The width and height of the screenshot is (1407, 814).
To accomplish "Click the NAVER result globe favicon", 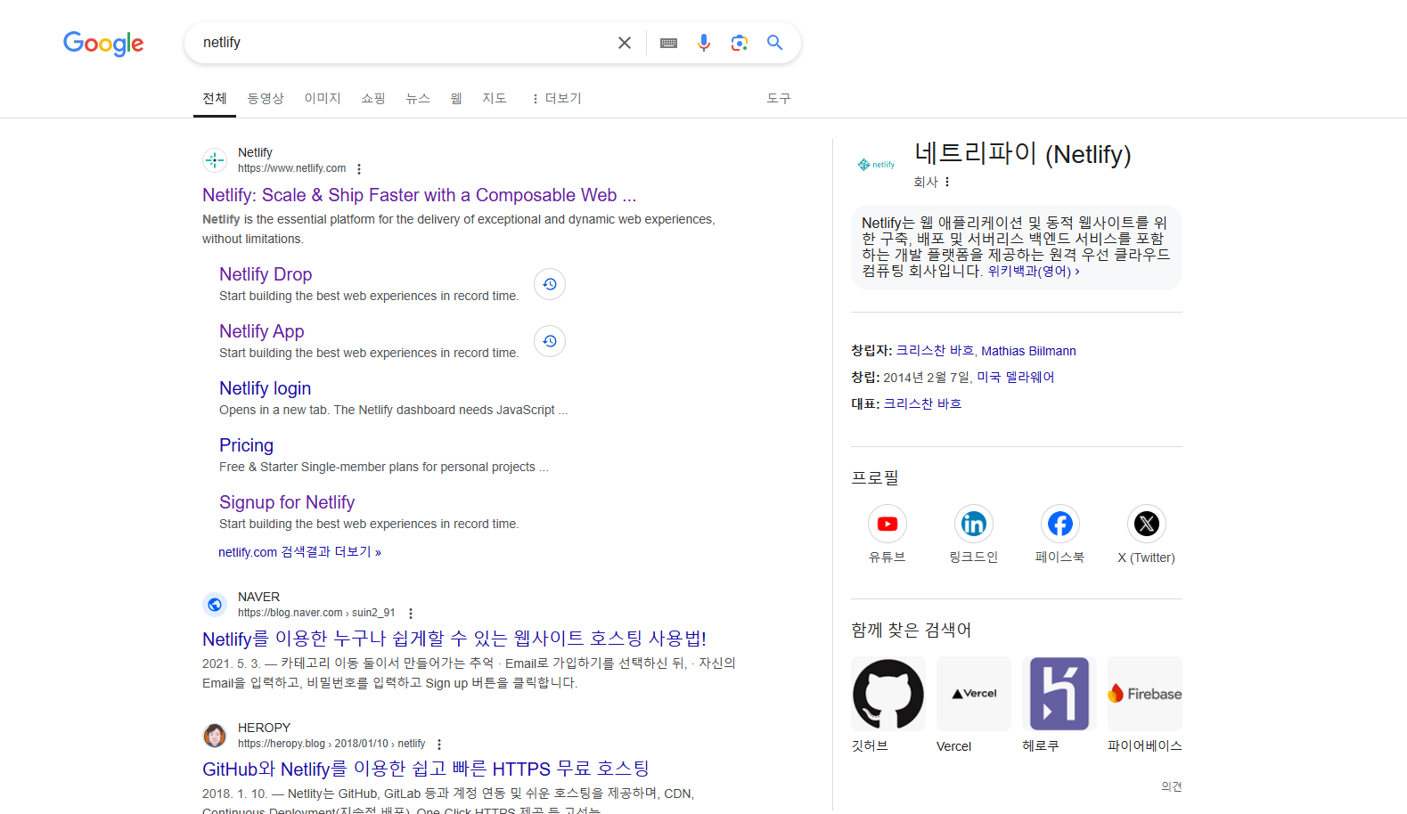I will 215,605.
